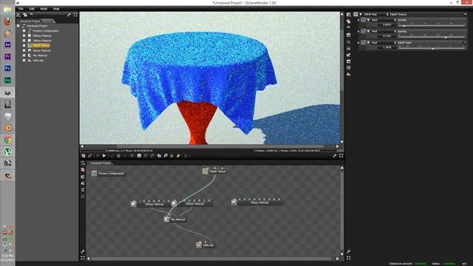This screenshot has width=473, height=266.
Task: Adjust the falloff index slider
Action: (432, 47)
